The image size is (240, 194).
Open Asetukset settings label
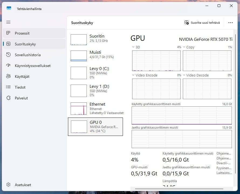[23, 185]
